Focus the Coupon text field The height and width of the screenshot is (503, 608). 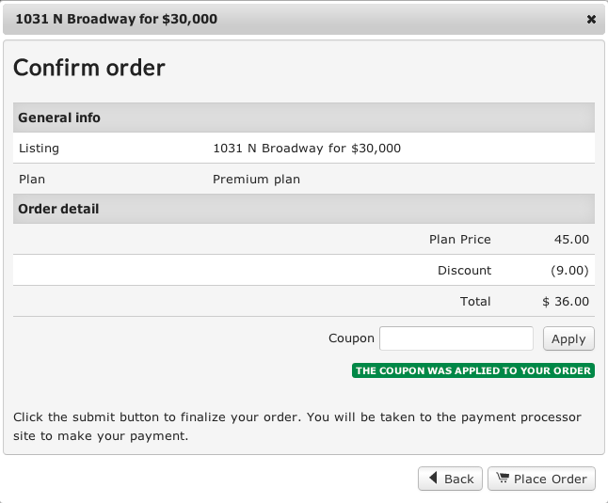(x=456, y=338)
